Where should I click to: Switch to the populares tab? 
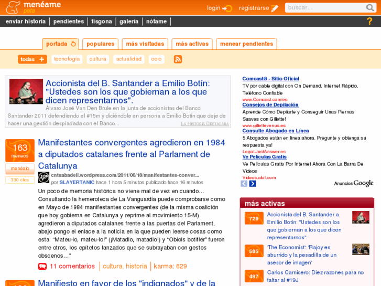pos(100,44)
